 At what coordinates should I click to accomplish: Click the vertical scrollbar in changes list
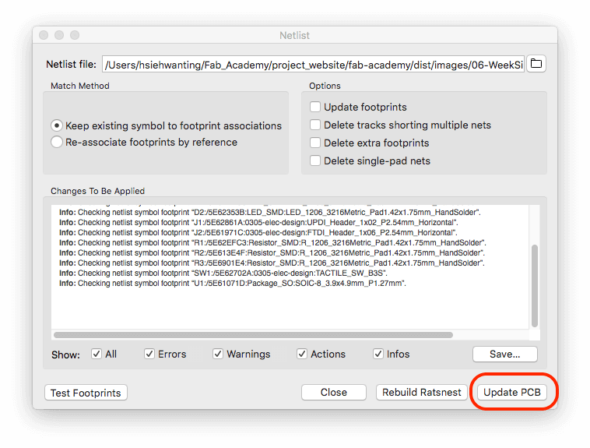534,285
